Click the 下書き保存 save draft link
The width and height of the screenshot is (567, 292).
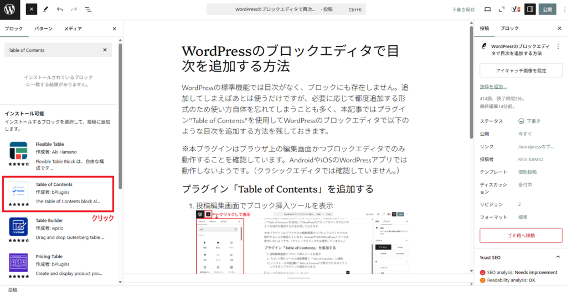(463, 9)
